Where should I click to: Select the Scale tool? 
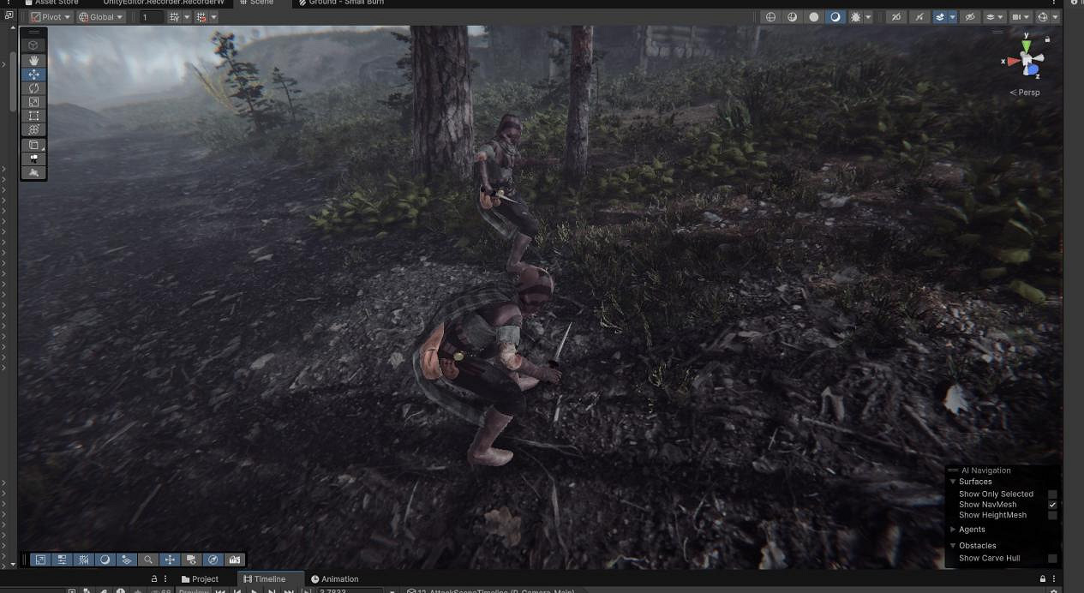(33, 102)
